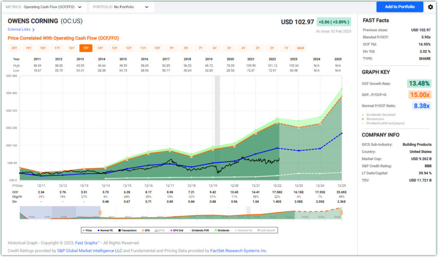Toggle the Price legend item
This screenshot has width=438, height=257.
(x=87, y=230)
